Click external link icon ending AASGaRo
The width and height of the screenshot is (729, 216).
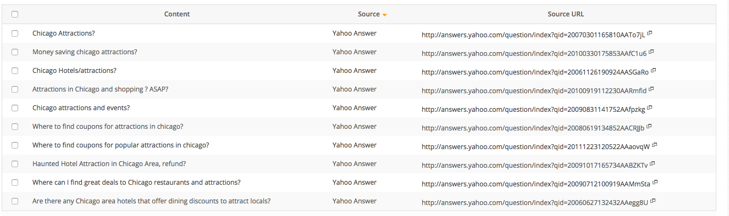(654, 71)
